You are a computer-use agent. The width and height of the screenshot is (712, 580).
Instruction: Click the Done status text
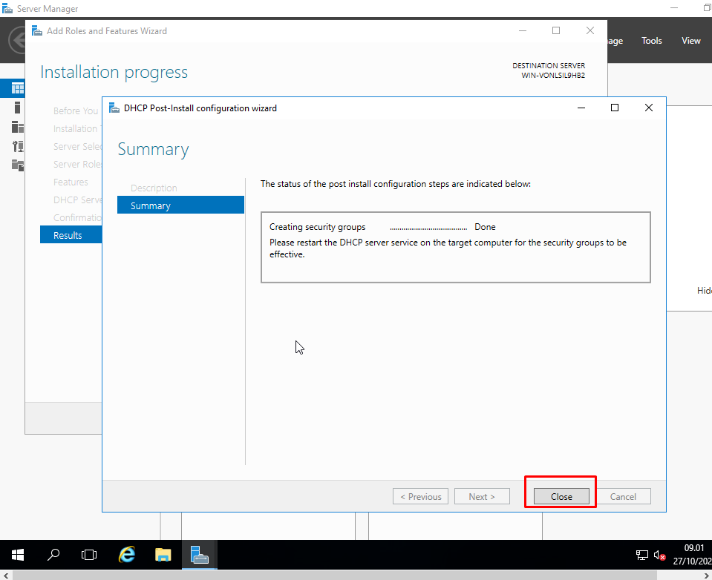pos(485,227)
